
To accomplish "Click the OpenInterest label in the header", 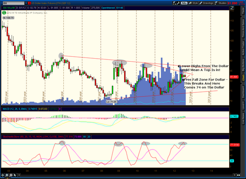I will point(108,8).
